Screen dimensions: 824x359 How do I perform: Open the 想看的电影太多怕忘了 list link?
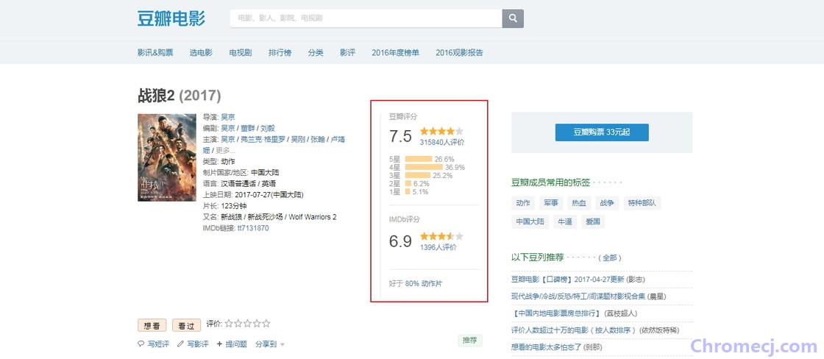click(x=545, y=347)
